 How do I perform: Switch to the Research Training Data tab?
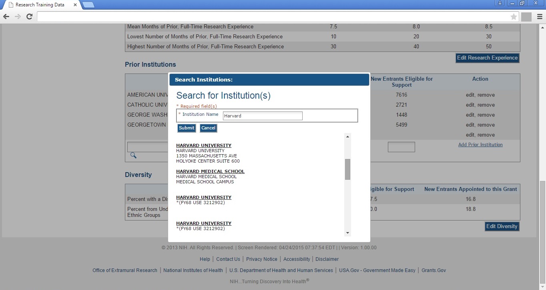pyautogui.click(x=40, y=5)
